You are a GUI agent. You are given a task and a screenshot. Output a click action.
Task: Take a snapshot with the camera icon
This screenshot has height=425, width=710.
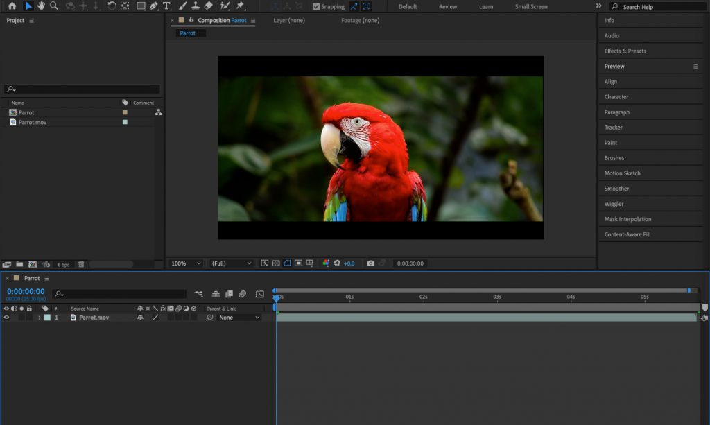coord(371,263)
